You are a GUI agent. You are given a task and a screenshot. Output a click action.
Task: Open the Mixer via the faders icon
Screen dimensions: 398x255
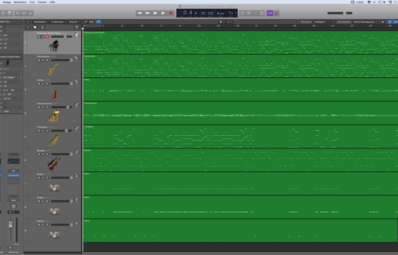tap(24, 13)
